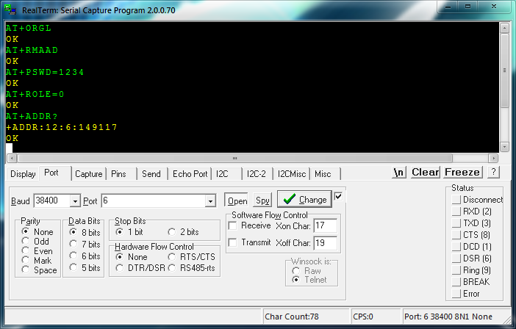The width and height of the screenshot is (516, 329).
Task: Click the green checkmark Change button
Action: click(x=304, y=199)
